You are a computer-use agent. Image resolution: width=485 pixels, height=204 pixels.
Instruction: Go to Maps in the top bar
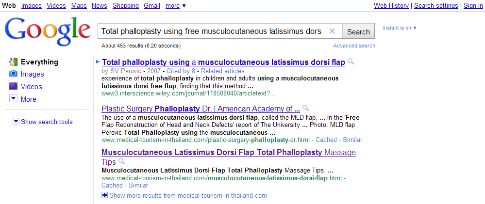coord(79,6)
